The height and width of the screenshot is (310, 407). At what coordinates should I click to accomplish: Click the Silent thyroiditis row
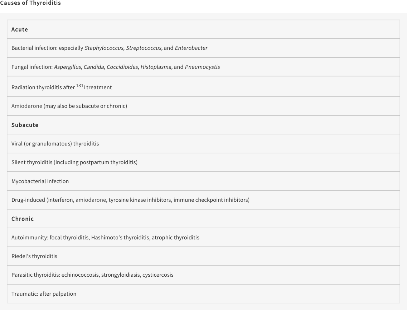pyautogui.click(x=203, y=162)
